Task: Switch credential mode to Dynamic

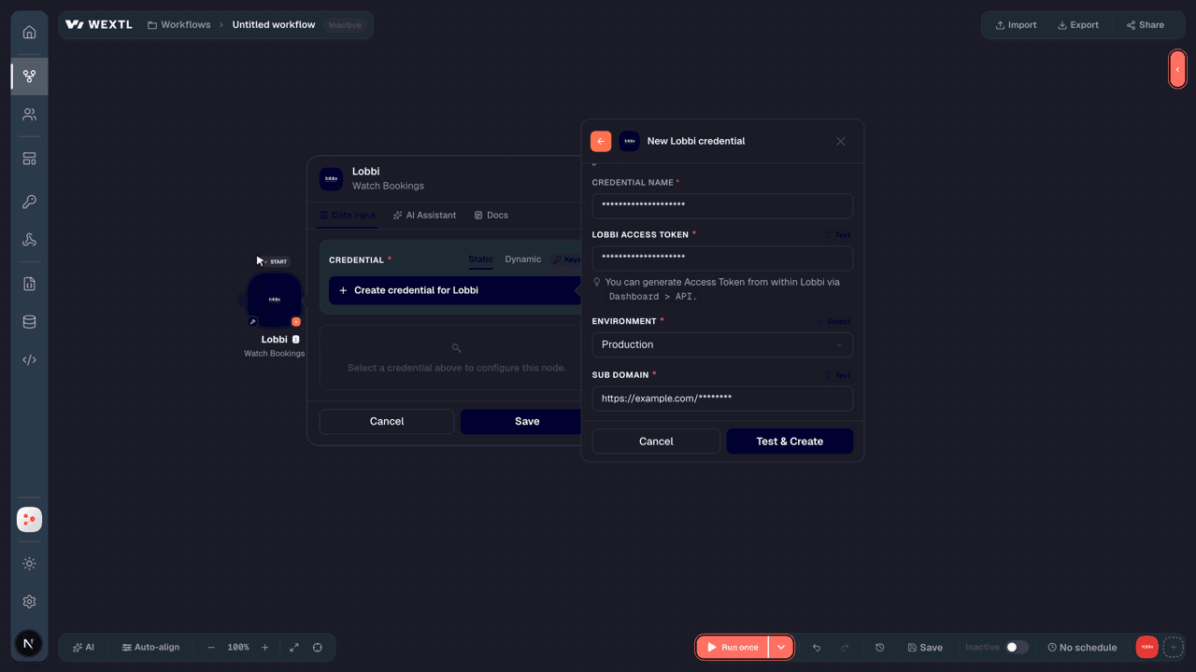Action: coord(522,259)
